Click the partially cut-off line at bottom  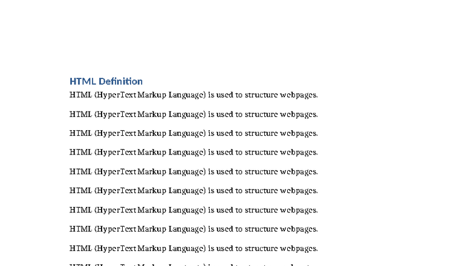tap(193, 264)
